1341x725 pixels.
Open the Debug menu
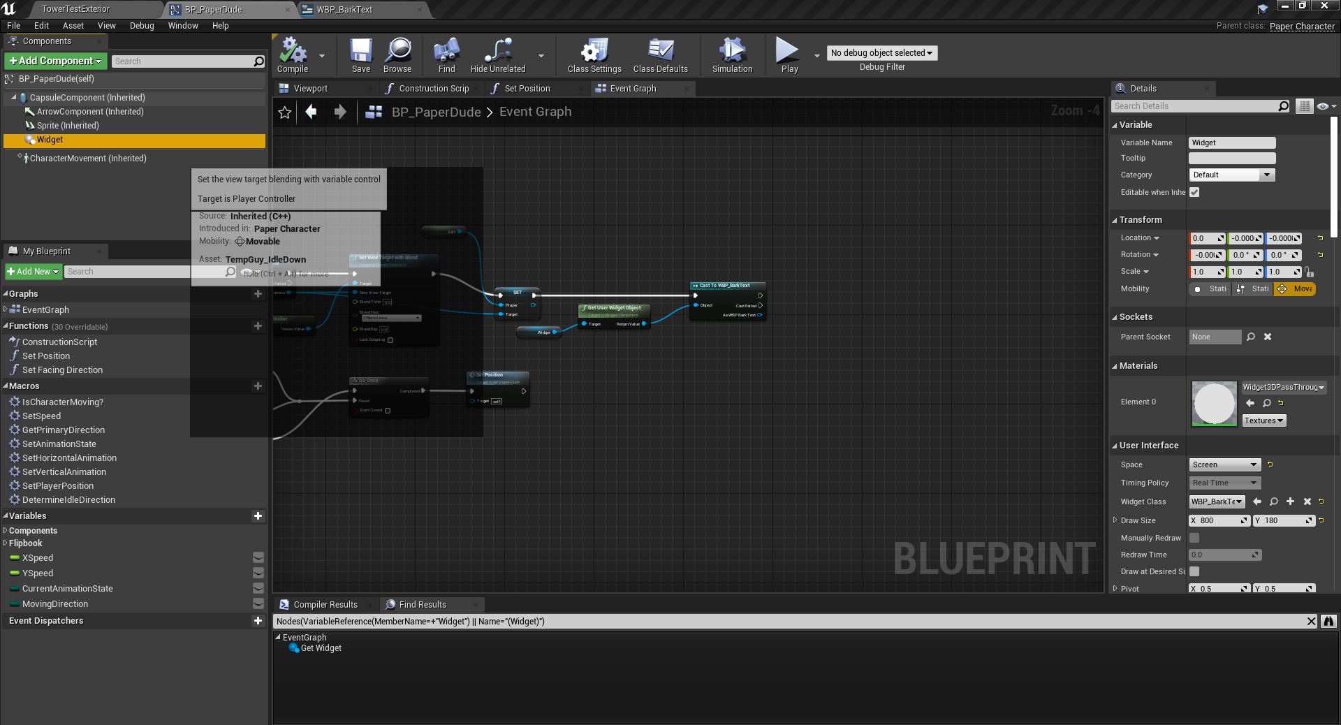click(x=142, y=26)
